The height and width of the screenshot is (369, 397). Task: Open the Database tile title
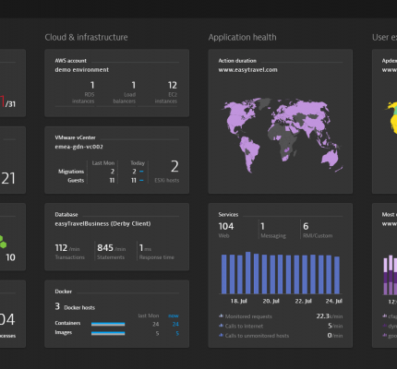66,214
